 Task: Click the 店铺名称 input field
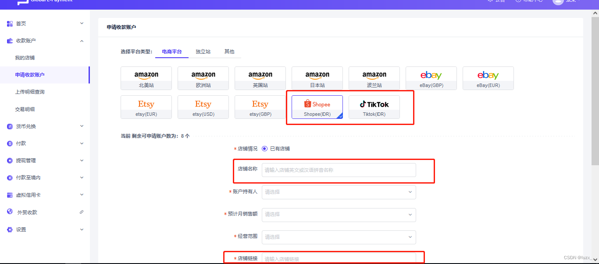point(339,170)
